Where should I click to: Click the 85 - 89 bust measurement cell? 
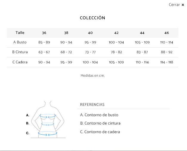click(x=44, y=42)
